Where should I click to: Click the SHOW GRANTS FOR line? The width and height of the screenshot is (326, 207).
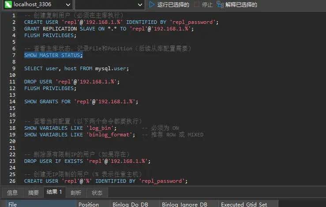click(81, 102)
